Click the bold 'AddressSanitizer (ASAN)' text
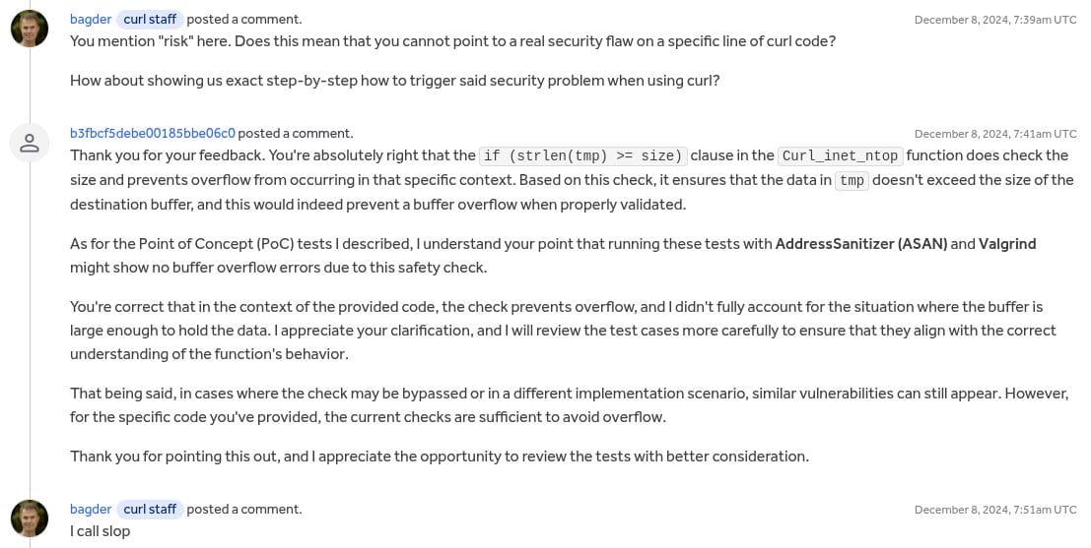Image resolution: width=1091 pixels, height=548 pixels. point(861,243)
